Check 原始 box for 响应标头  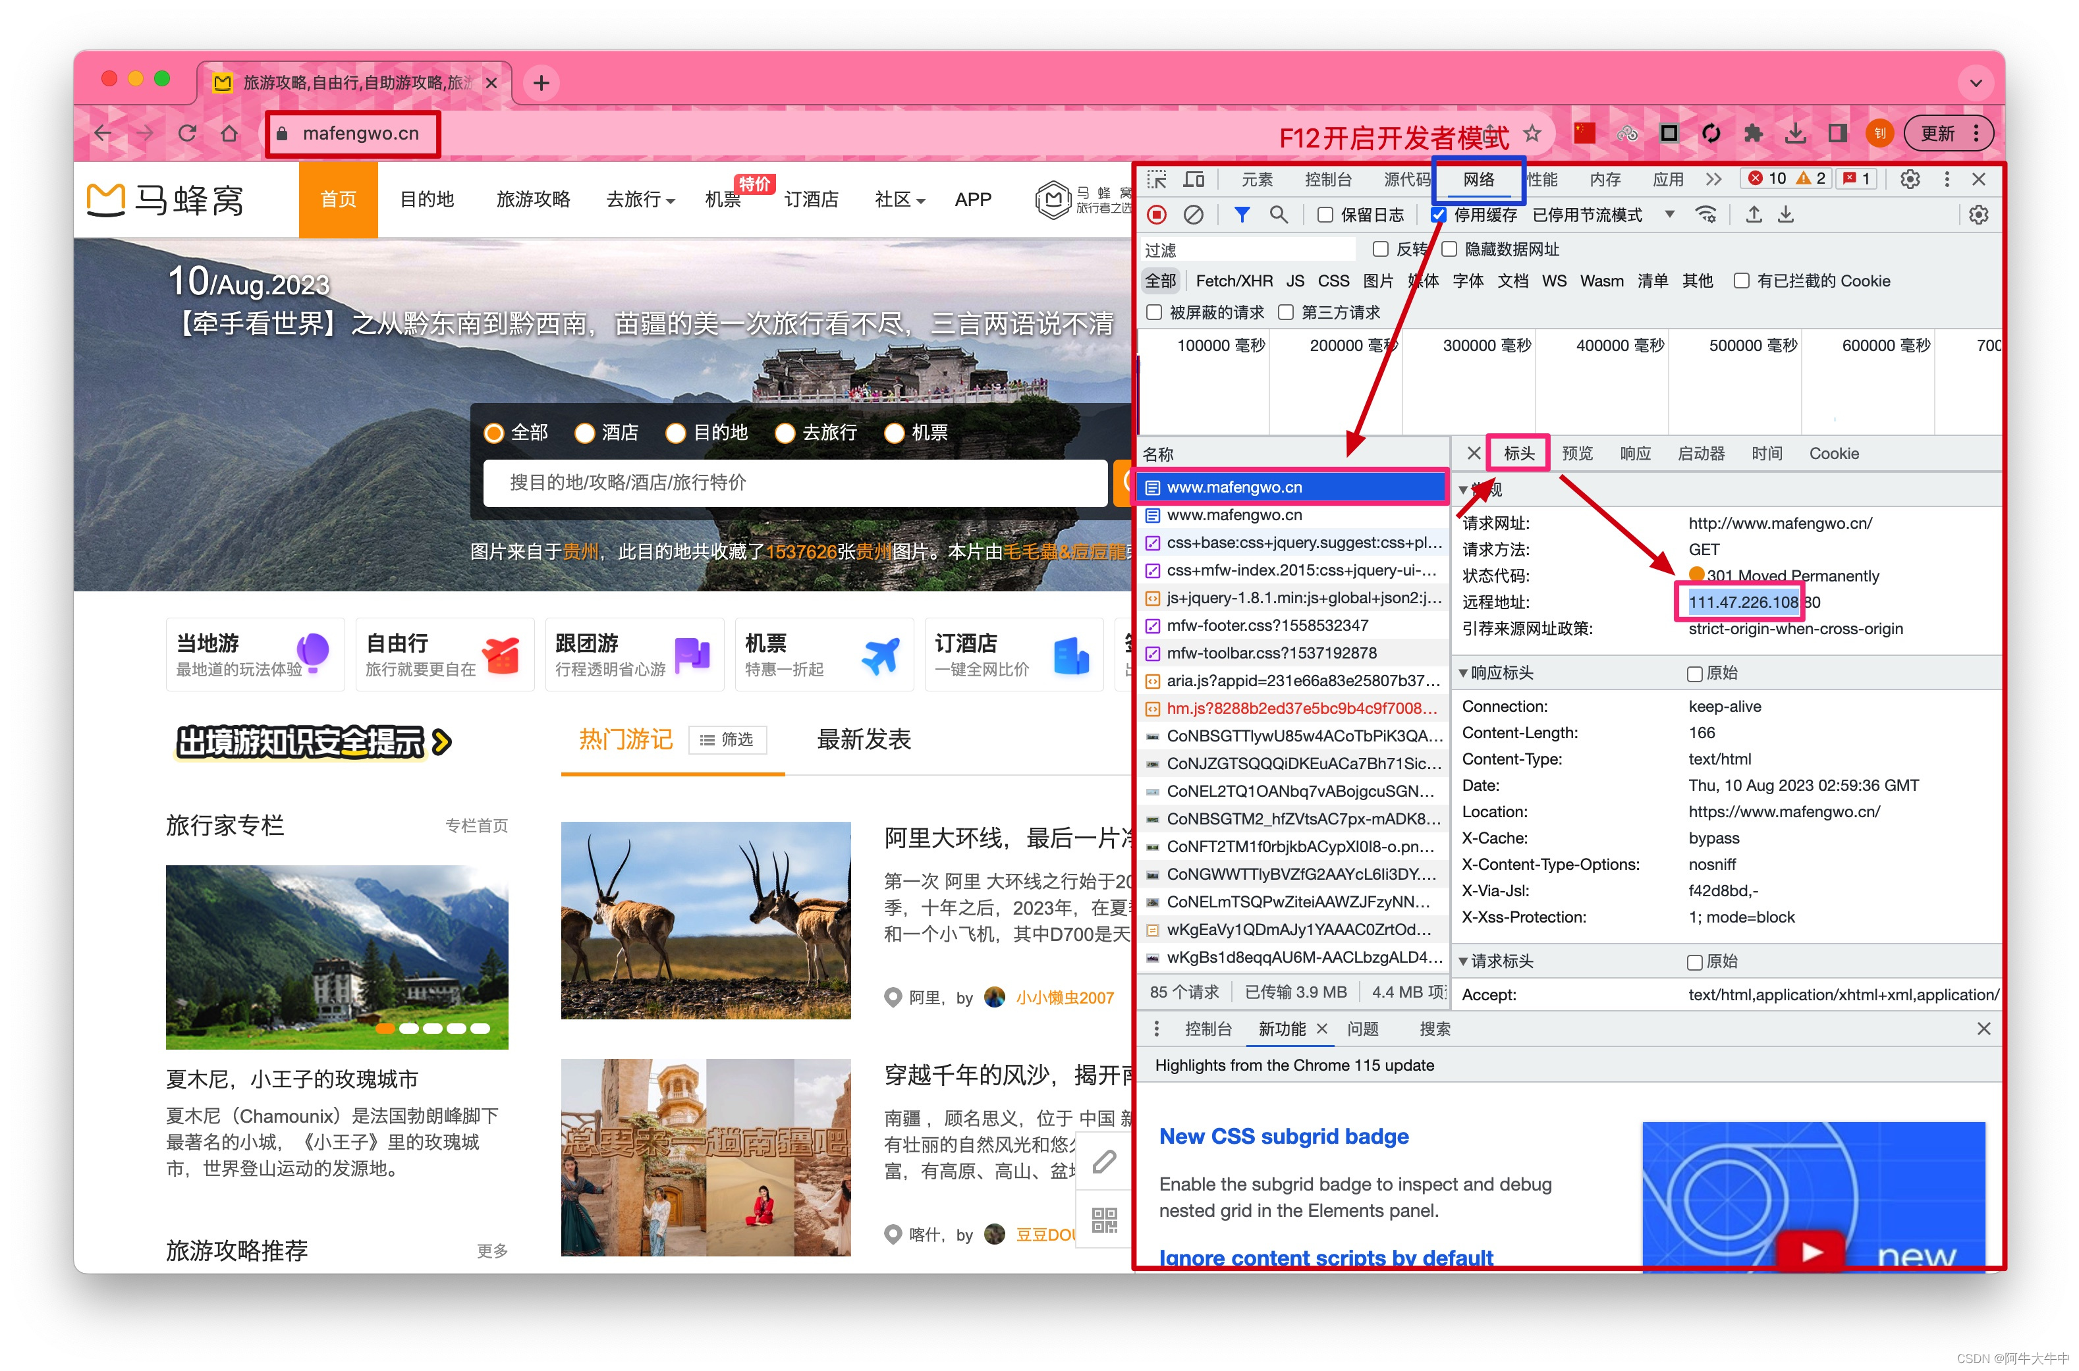(1694, 673)
